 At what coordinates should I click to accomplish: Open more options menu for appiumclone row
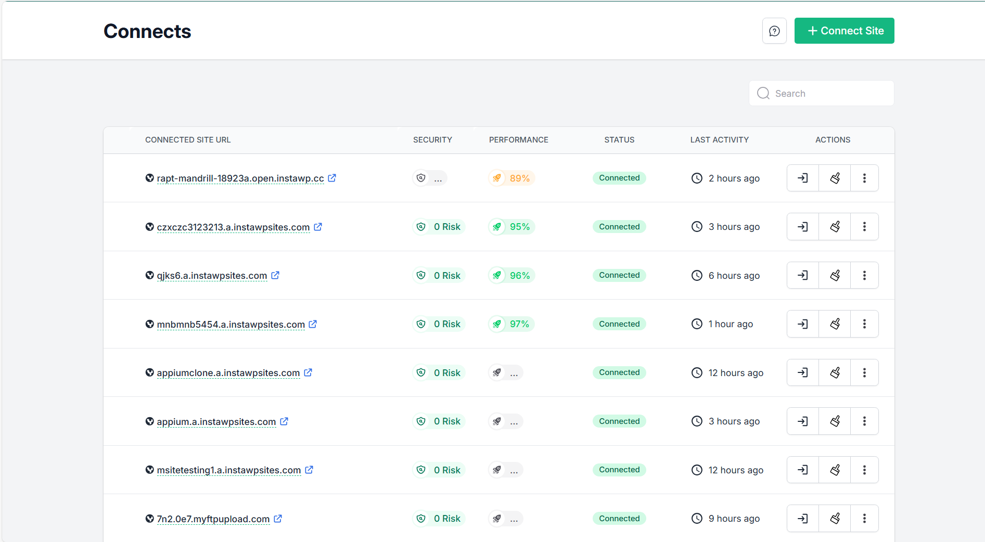[x=864, y=372]
